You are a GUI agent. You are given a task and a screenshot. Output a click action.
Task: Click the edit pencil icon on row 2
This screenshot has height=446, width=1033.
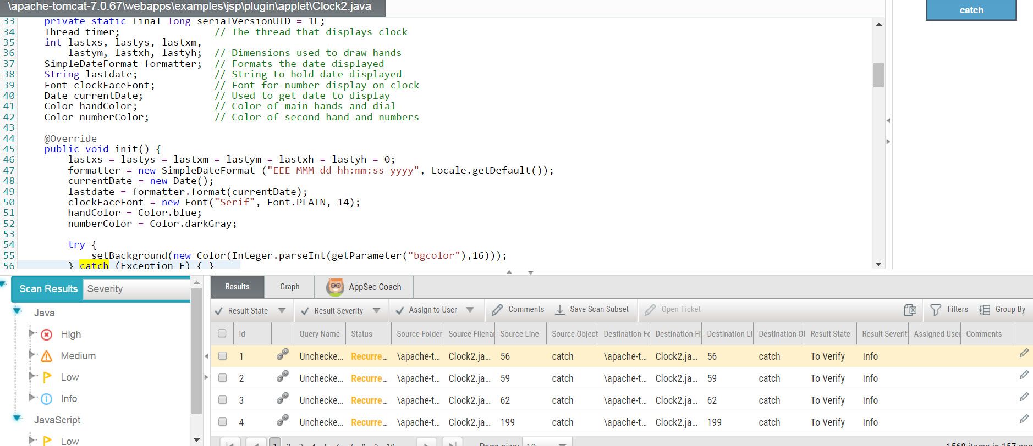[x=1024, y=375]
